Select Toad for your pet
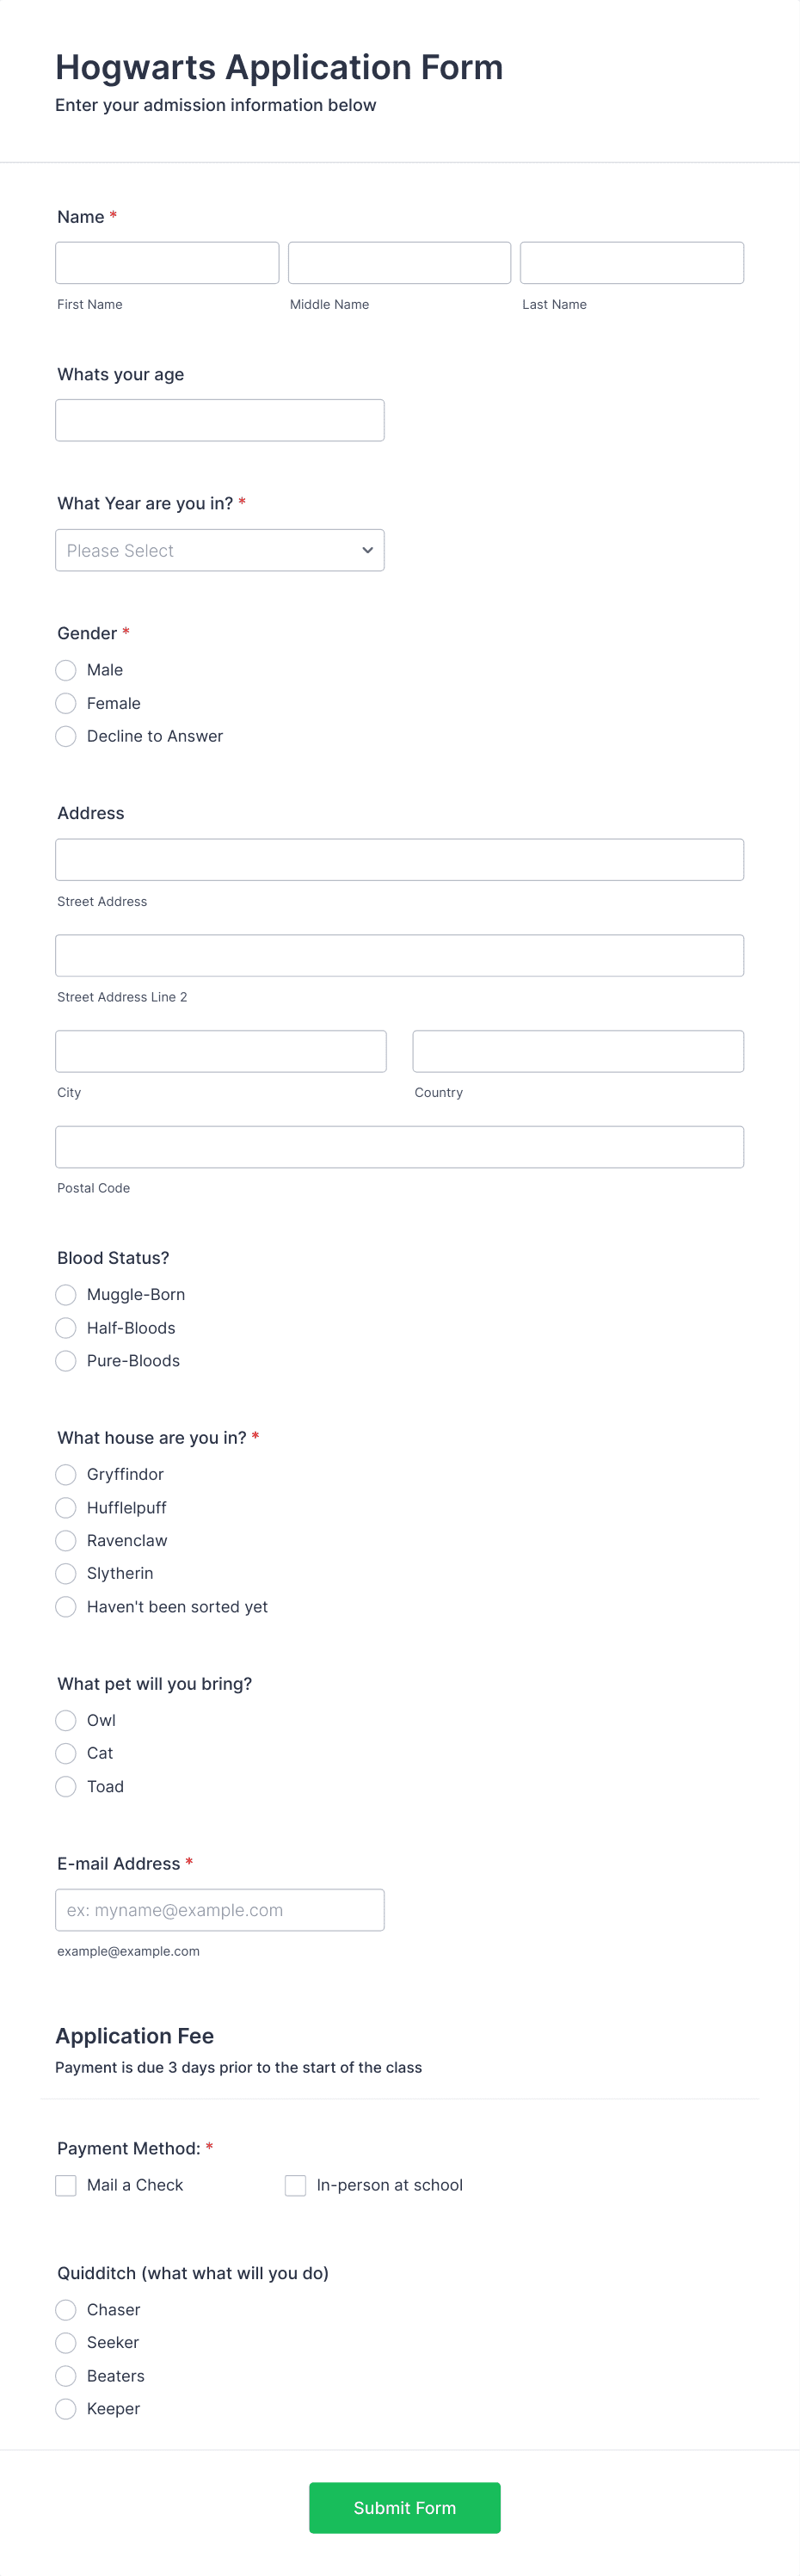The image size is (800, 2576). click(65, 1786)
